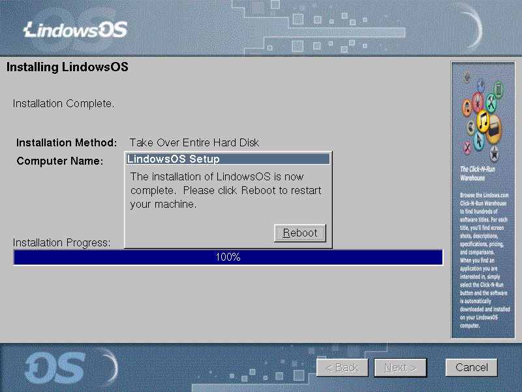Click the 'Computer Name:' label
Screen dimensions: 522x392
[60, 161]
